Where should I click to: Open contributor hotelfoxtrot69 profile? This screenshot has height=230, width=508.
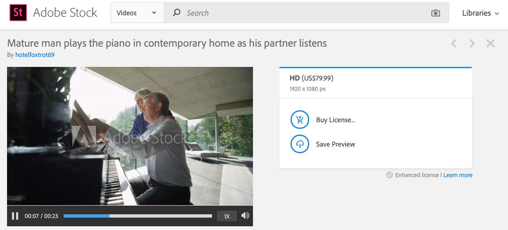(35, 55)
